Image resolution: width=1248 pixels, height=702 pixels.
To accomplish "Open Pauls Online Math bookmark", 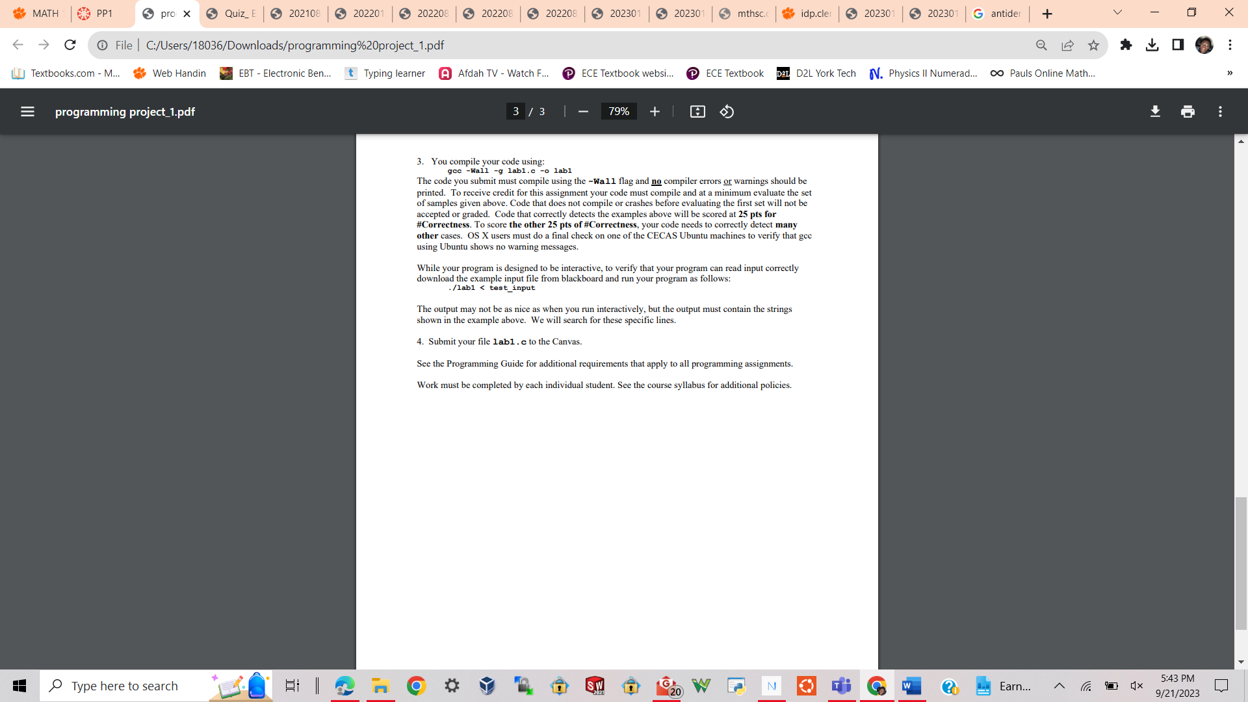I will [x=1043, y=73].
